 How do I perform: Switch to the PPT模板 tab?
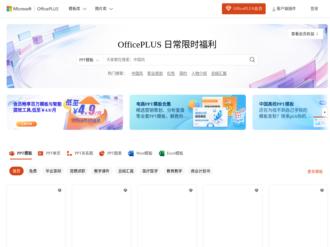(21, 153)
